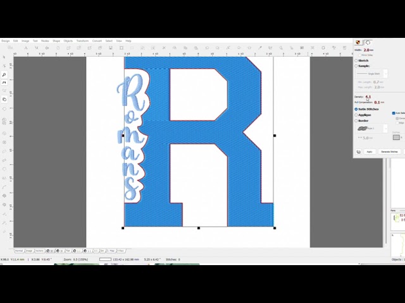Image resolution: width=405 pixels, height=303 pixels.
Task: Open the border Type 1 dropdown
Action: coord(371,128)
